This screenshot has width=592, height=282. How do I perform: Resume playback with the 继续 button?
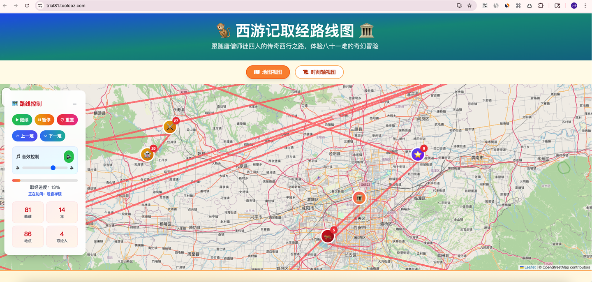22,120
